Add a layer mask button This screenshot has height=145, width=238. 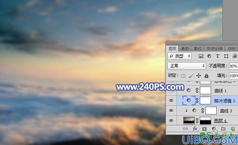pyautogui.click(x=204, y=129)
